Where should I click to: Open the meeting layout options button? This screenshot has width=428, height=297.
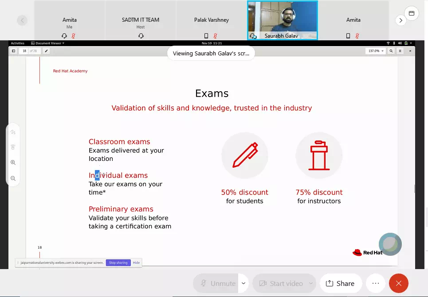pos(411,13)
